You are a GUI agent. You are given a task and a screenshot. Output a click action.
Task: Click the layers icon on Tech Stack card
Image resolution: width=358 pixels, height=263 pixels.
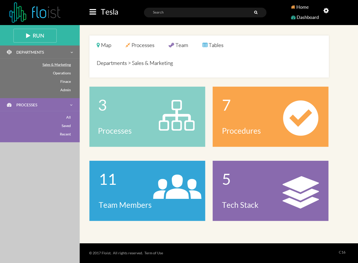click(300, 192)
